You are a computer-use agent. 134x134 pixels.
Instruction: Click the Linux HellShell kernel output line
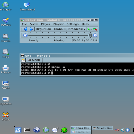pos(77,70)
